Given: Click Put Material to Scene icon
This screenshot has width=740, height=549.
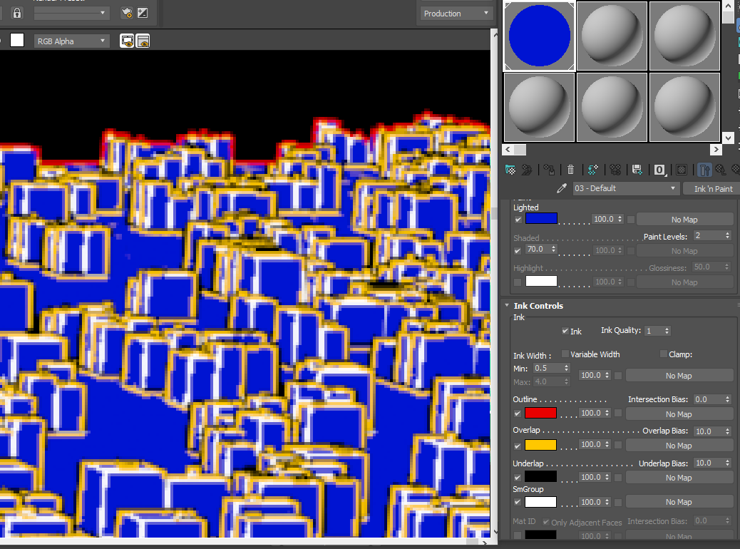Looking at the screenshot, I should click(x=527, y=170).
